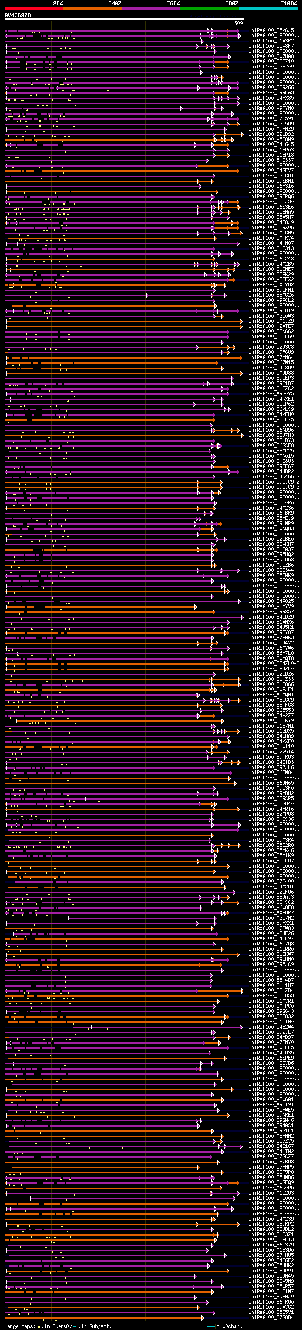Open hit UniRef100_Q3B709
The image size is (302, 1330).
[x=271, y=67]
